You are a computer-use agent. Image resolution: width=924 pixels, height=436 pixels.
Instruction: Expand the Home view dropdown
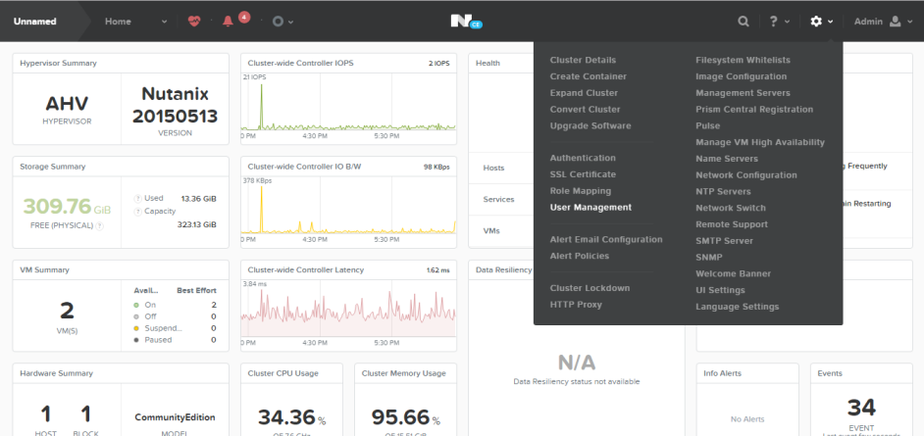point(165,22)
